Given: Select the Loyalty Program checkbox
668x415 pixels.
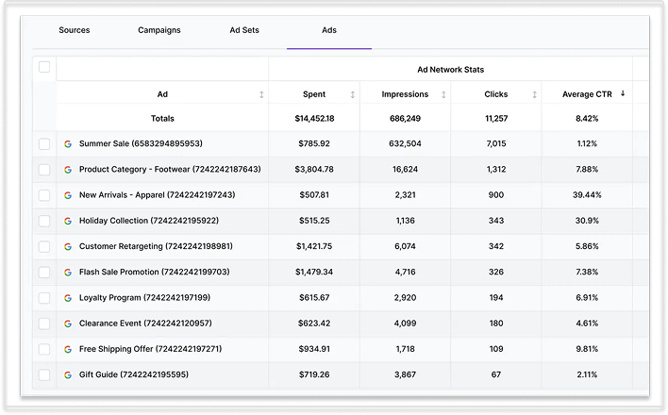Looking at the screenshot, I should coord(44,298).
